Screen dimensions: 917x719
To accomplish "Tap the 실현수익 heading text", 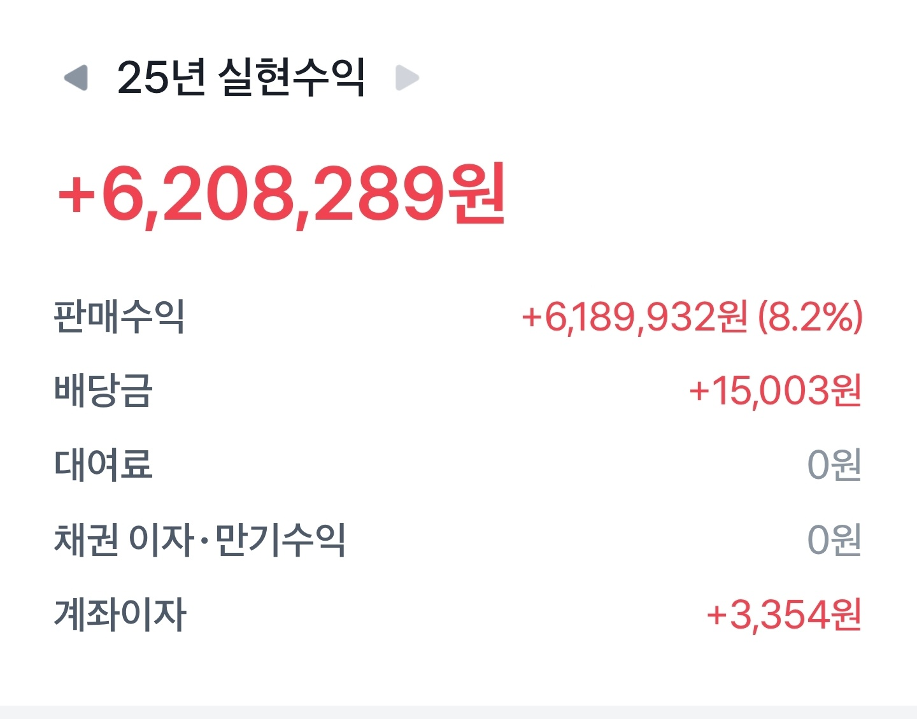I will click(292, 78).
